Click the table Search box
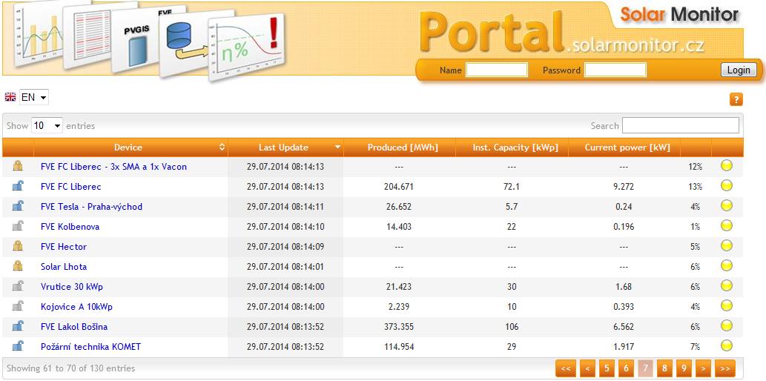The width and height of the screenshot is (766, 381). (680, 126)
